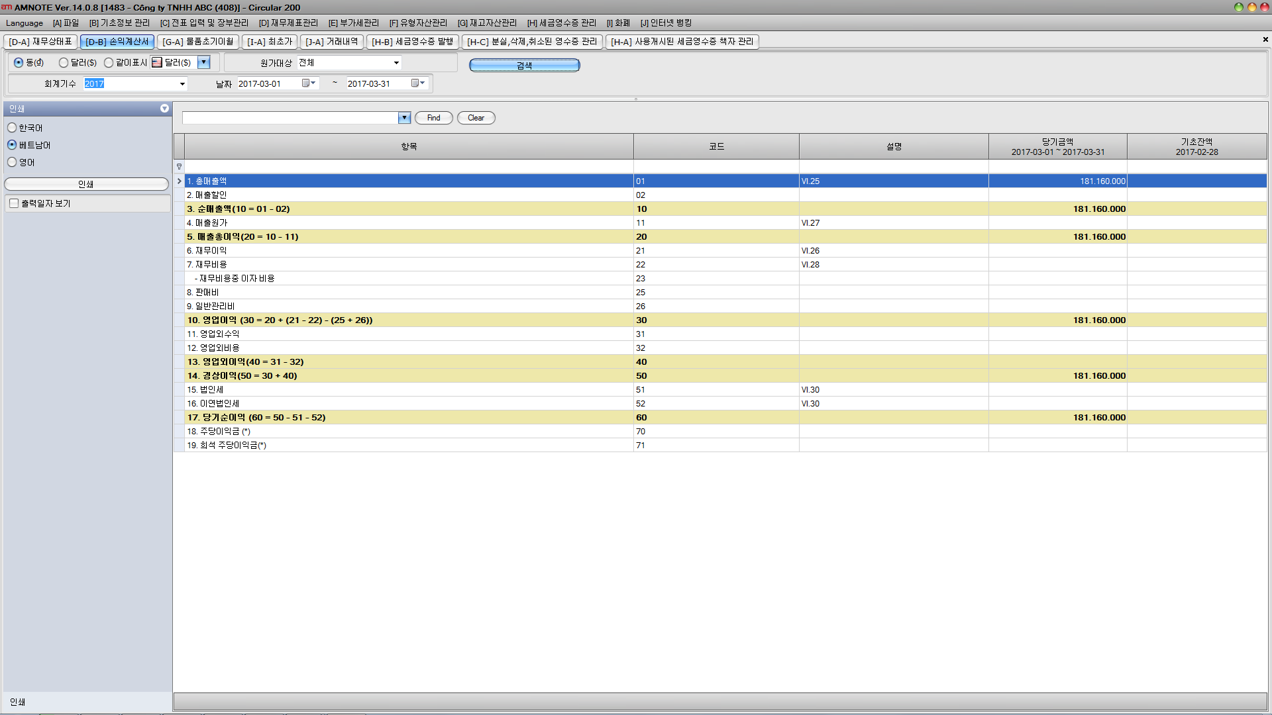Click the AMNOTE application logo icon
Viewport: 1272px width, 715px height.
pos(7,7)
